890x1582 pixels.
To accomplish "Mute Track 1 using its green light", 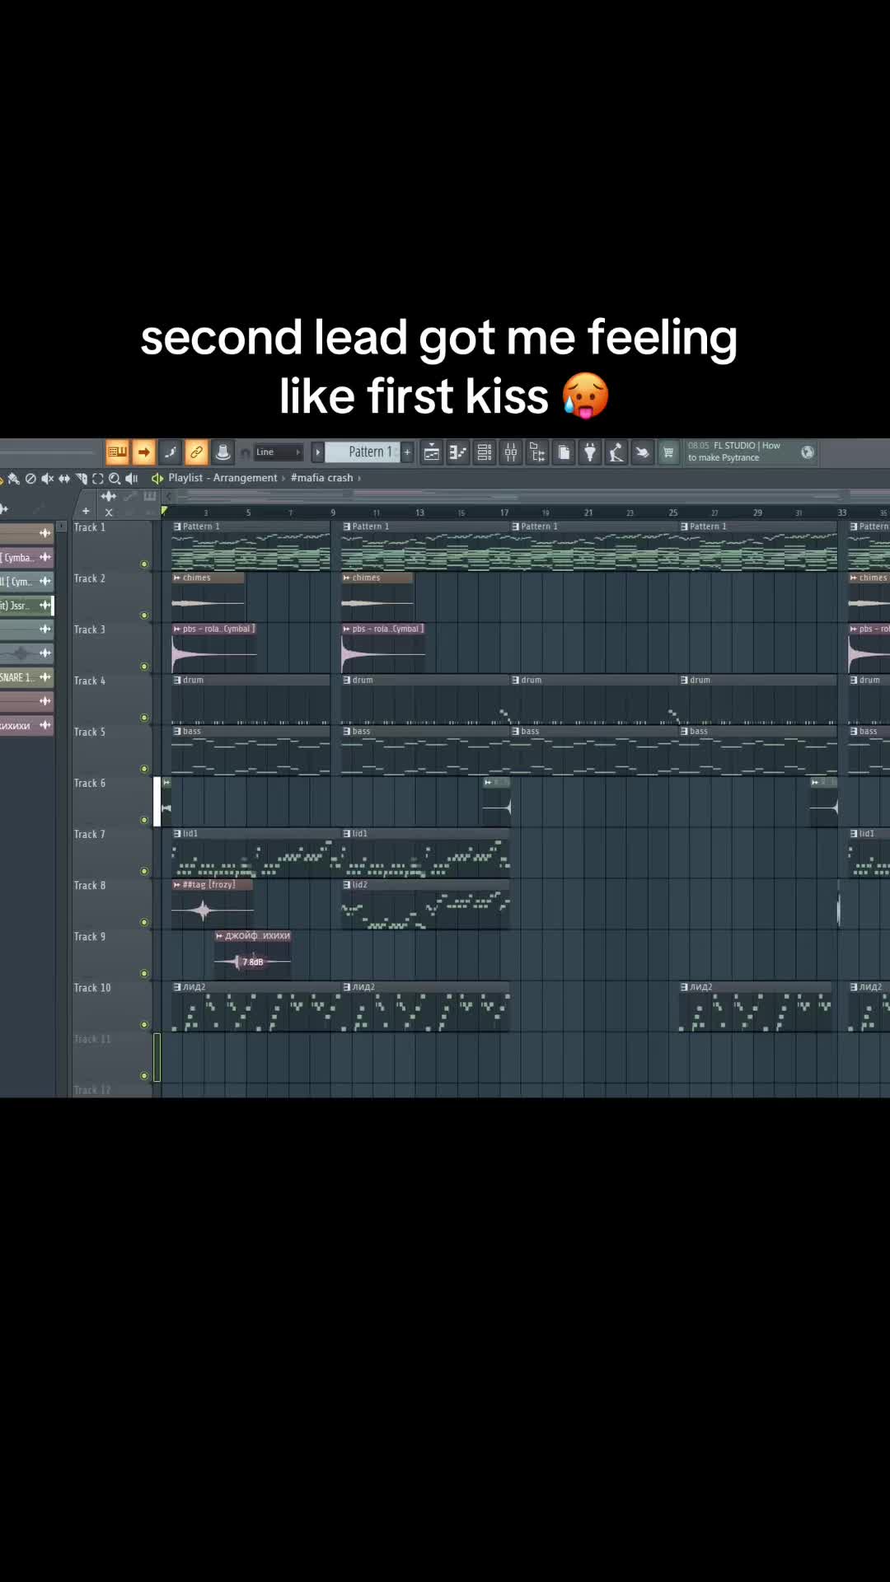I will (x=144, y=564).
